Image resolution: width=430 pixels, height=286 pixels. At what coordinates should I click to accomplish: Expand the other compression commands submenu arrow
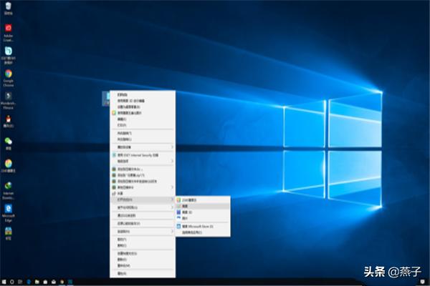[x=172, y=187]
